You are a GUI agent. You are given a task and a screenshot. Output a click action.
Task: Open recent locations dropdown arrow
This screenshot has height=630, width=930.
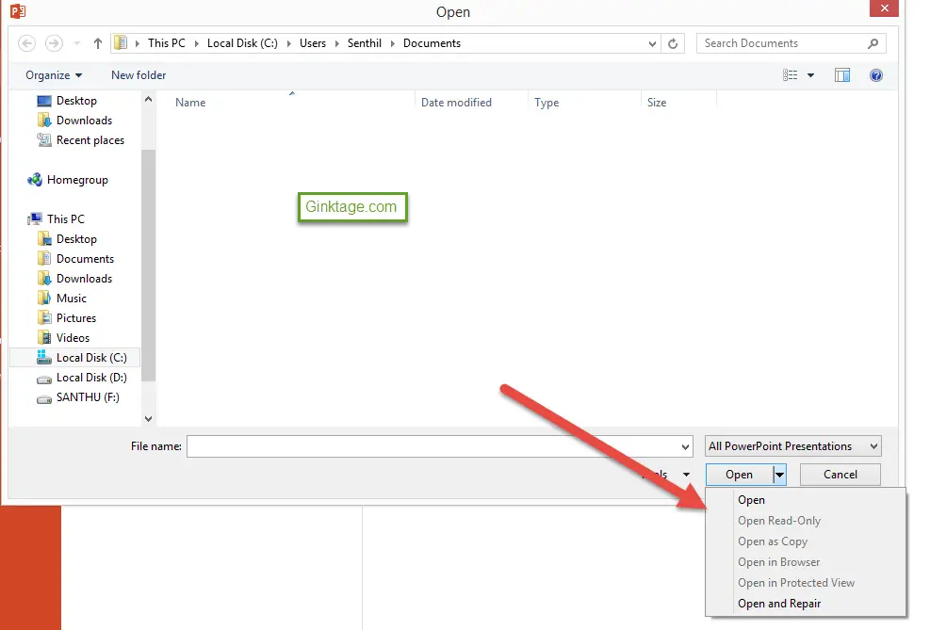76,43
